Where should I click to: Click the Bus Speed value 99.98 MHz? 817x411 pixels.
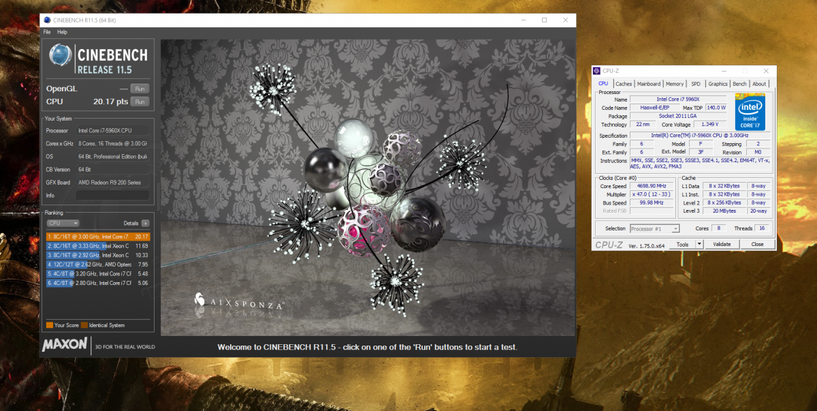652,202
